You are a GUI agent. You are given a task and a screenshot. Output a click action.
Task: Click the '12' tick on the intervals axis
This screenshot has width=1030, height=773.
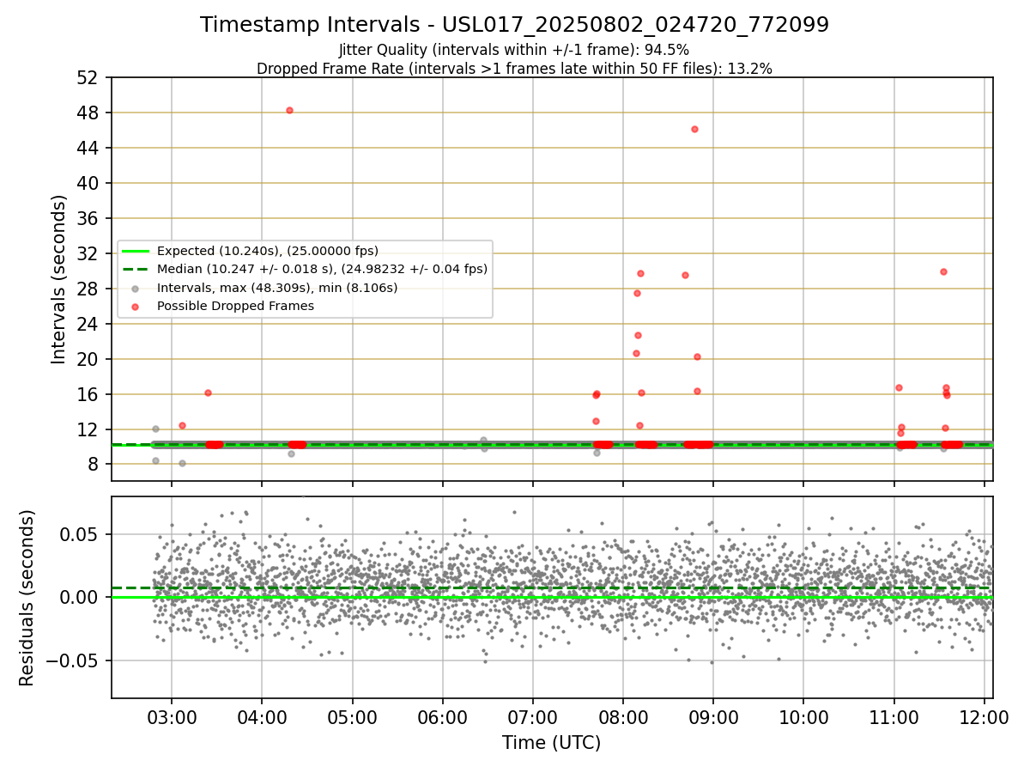(89, 430)
